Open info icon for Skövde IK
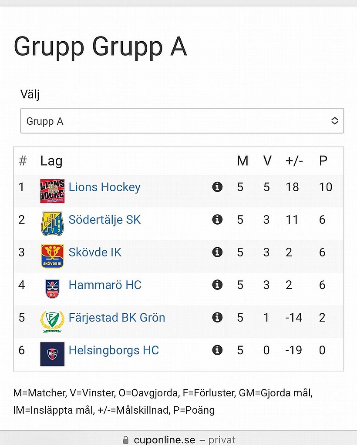 217,252
